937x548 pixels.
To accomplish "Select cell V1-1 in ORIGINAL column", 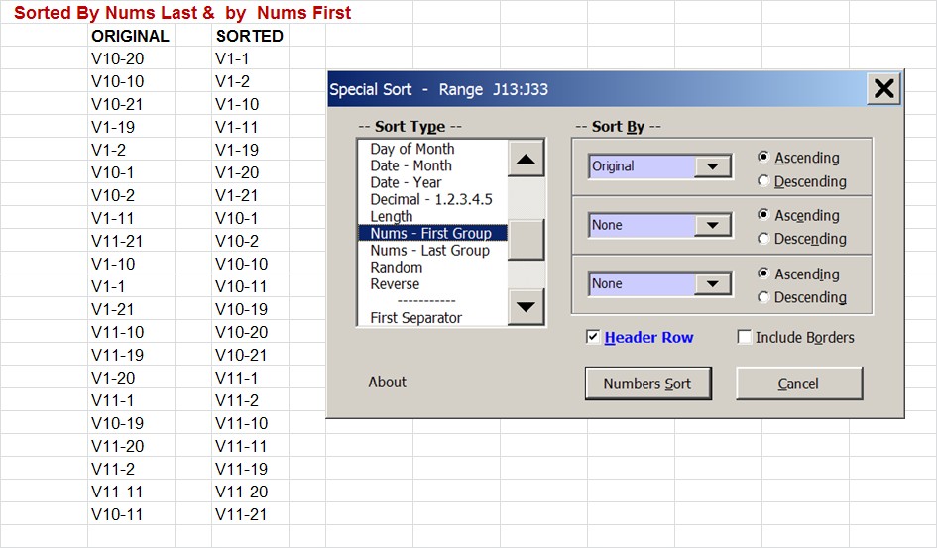I will (131, 286).
